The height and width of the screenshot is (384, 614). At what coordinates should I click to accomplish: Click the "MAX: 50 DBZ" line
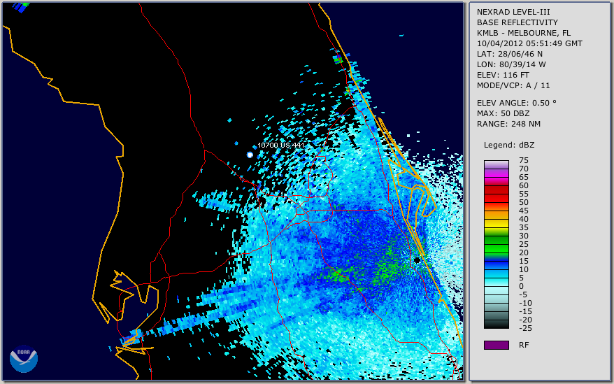(x=503, y=113)
